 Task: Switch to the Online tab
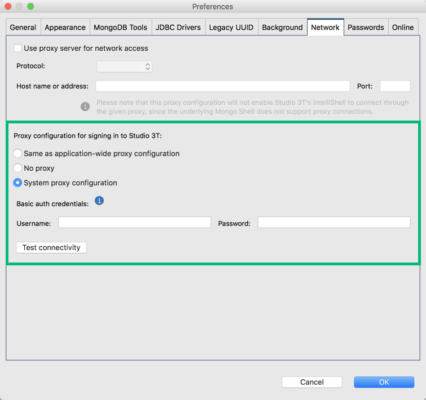coord(403,27)
